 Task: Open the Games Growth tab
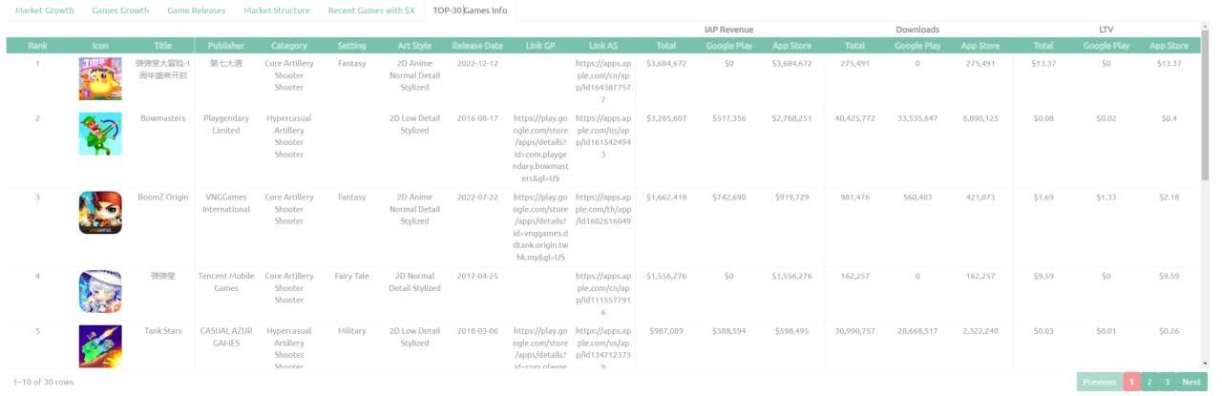120,10
